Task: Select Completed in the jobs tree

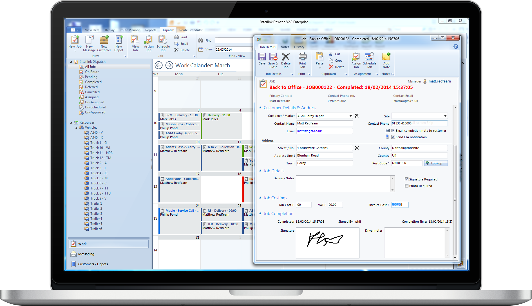Action: (x=93, y=82)
